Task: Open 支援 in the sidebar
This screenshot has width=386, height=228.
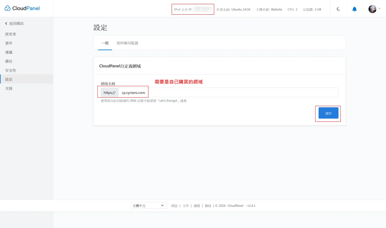Action: (x=9, y=88)
